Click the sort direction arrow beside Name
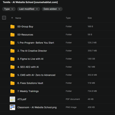Image resolution: width=115 pixels, height=115 pixels. pos(12,18)
